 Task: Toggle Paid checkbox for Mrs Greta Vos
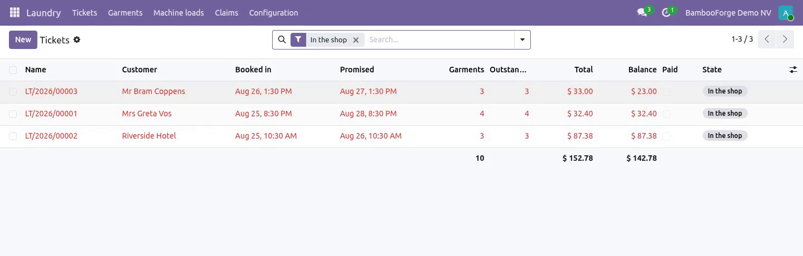point(666,114)
